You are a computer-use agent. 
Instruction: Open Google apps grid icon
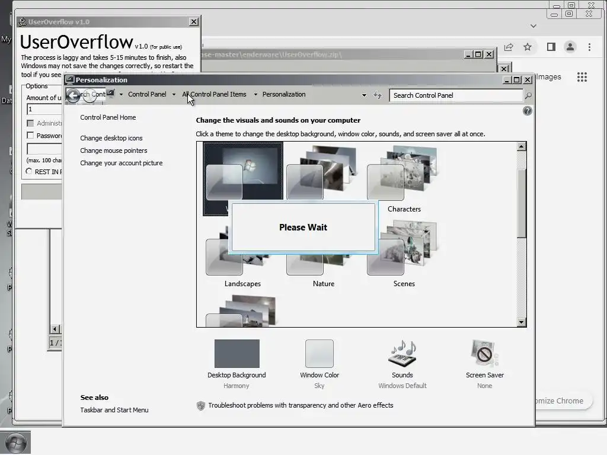click(x=582, y=77)
